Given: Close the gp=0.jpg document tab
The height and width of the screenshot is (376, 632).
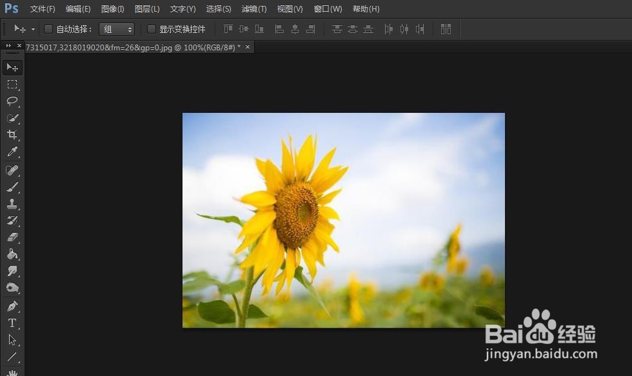Looking at the screenshot, I should click(x=248, y=47).
